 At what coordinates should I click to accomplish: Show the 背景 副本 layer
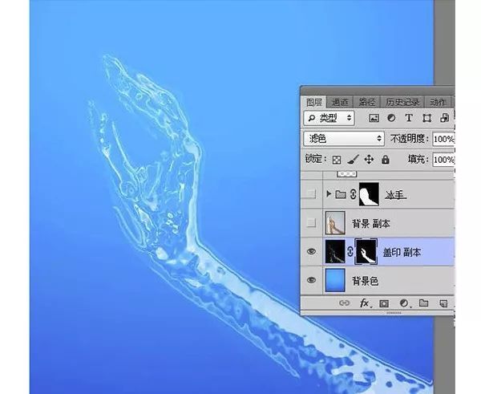pos(311,223)
